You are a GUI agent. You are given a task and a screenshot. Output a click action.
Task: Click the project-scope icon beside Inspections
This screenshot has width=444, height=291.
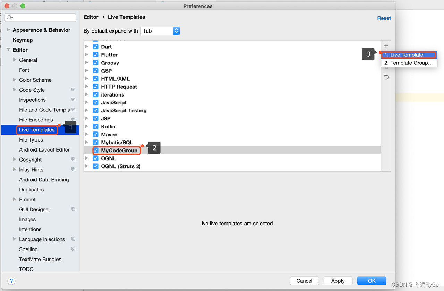[x=73, y=100]
